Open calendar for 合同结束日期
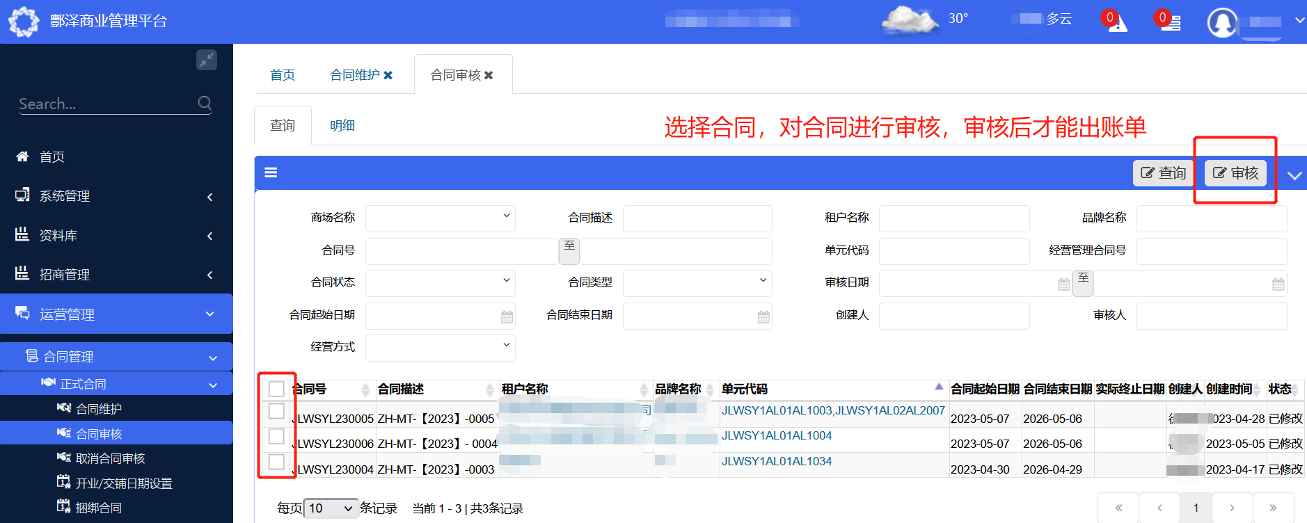 click(x=763, y=317)
